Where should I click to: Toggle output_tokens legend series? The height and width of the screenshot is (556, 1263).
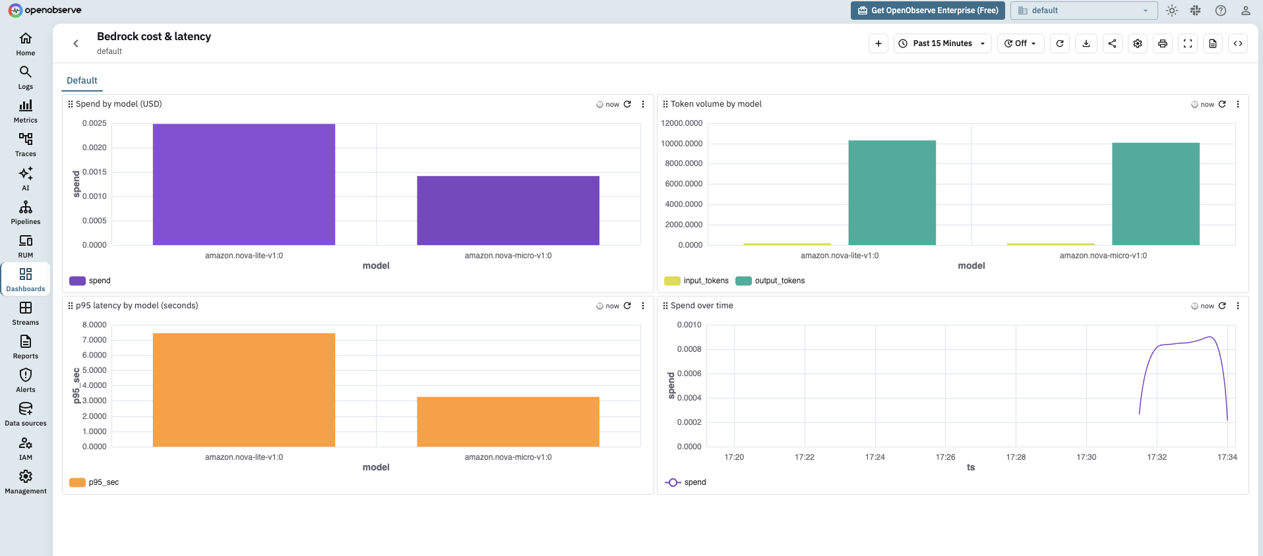tap(770, 281)
